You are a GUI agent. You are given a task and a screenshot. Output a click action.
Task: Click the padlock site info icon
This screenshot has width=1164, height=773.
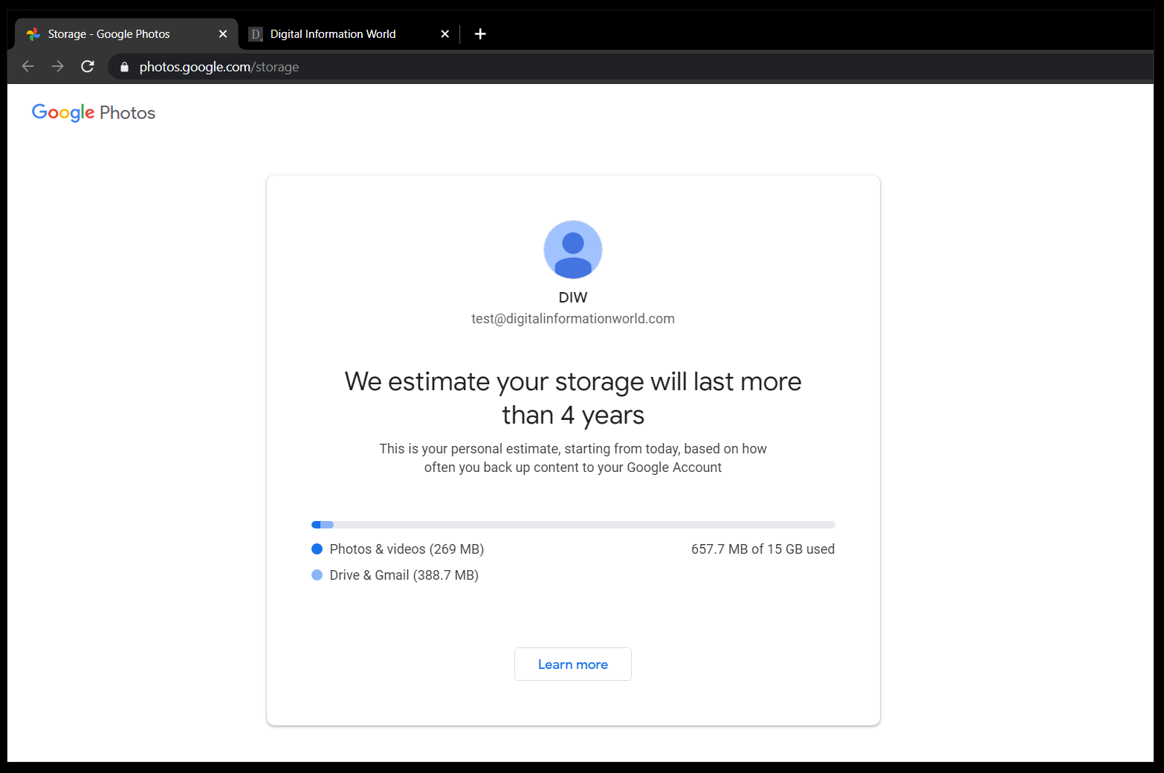click(124, 67)
